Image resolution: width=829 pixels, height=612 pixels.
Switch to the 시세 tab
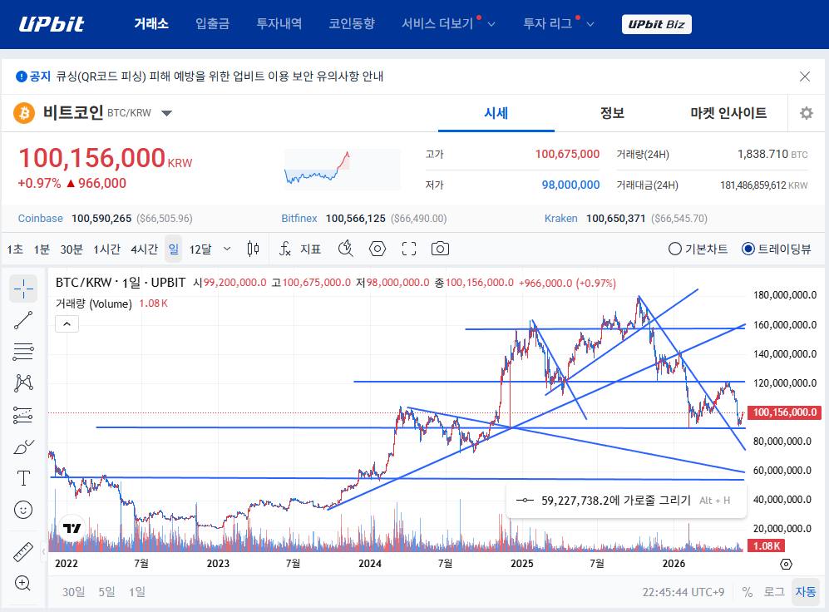[496, 113]
